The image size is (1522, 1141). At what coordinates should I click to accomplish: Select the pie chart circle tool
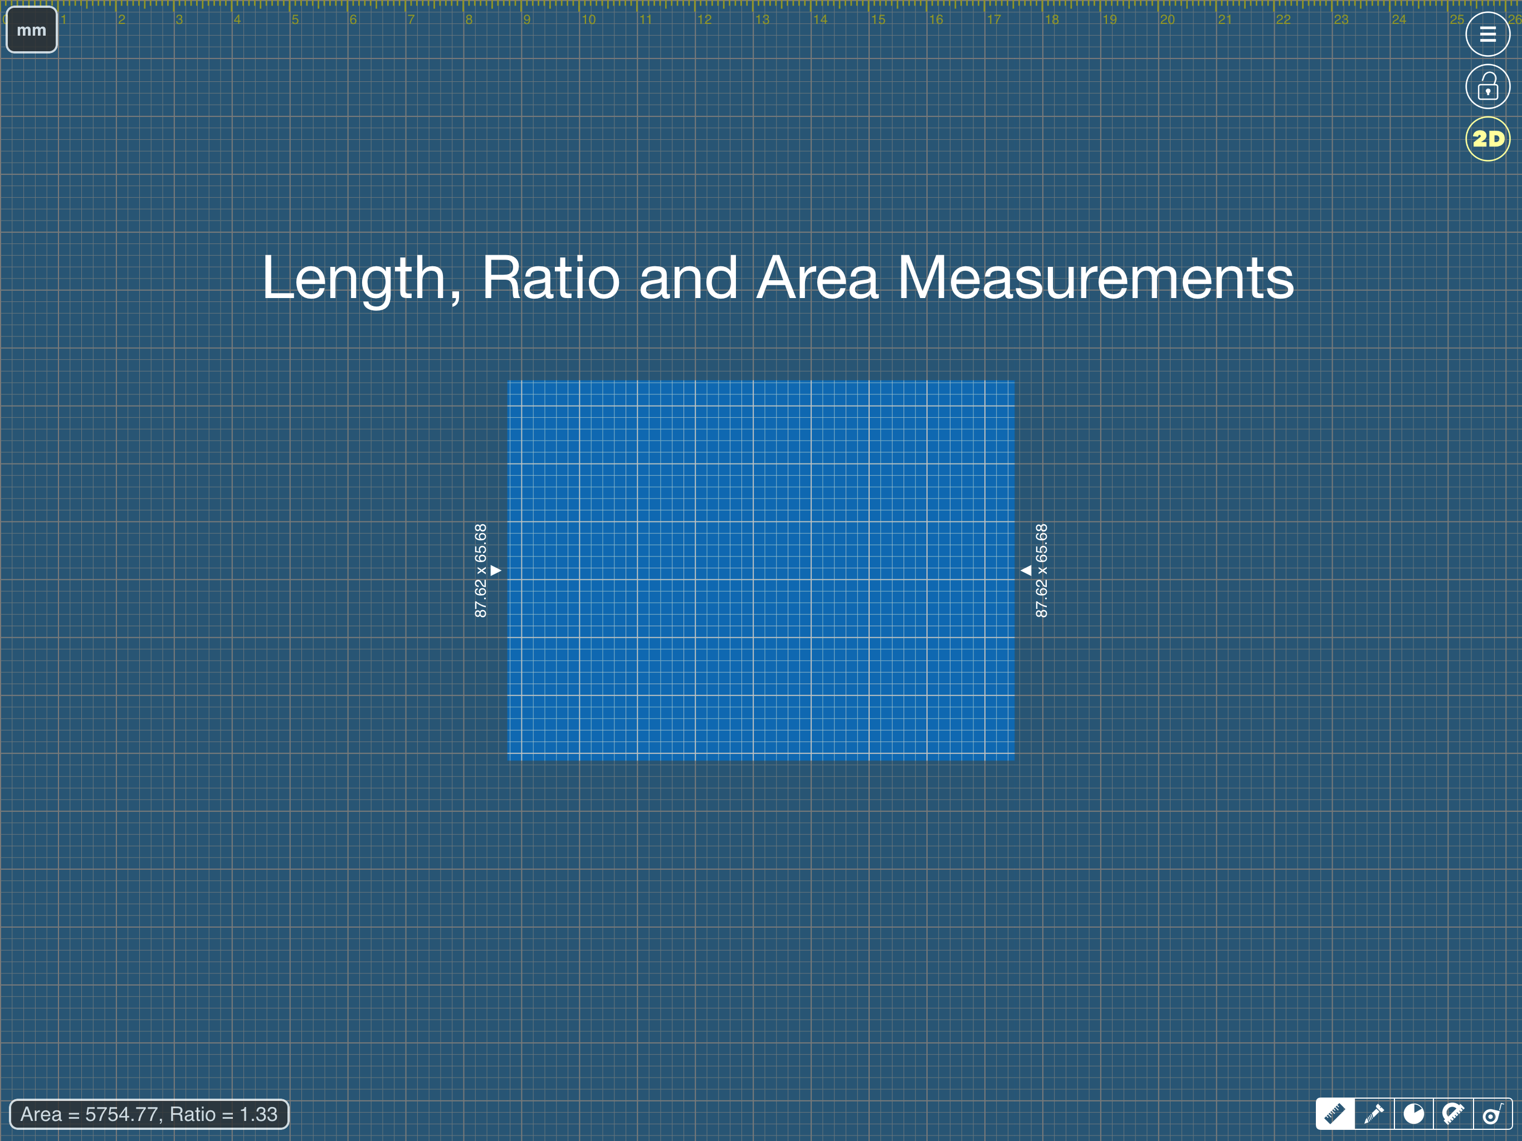click(x=1413, y=1114)
